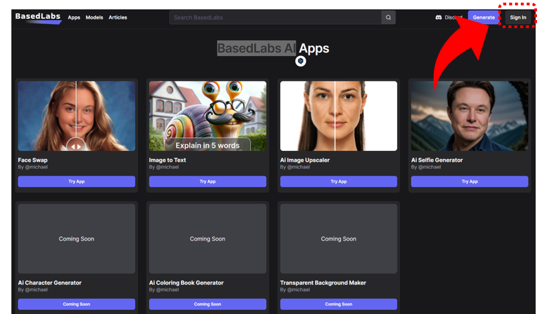This screenshot has width=543, height=314.
Task: Click Try App under Face Swap
Action: point(76,182)
